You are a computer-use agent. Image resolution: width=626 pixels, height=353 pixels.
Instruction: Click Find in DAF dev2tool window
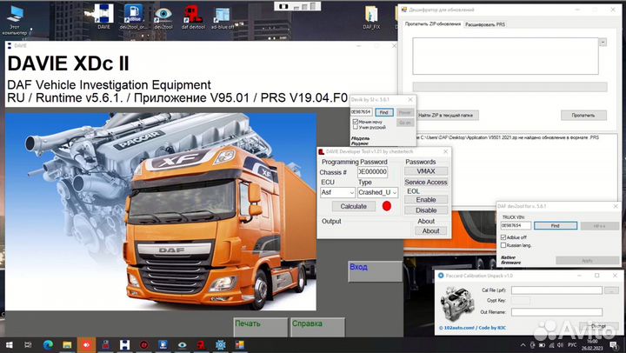(556, 225)
